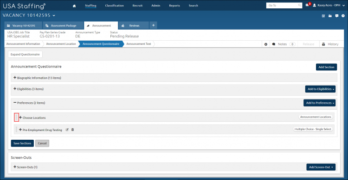
Task: Click the GS-0201-13 pay plan value
Action: click(x=50, y=36)
